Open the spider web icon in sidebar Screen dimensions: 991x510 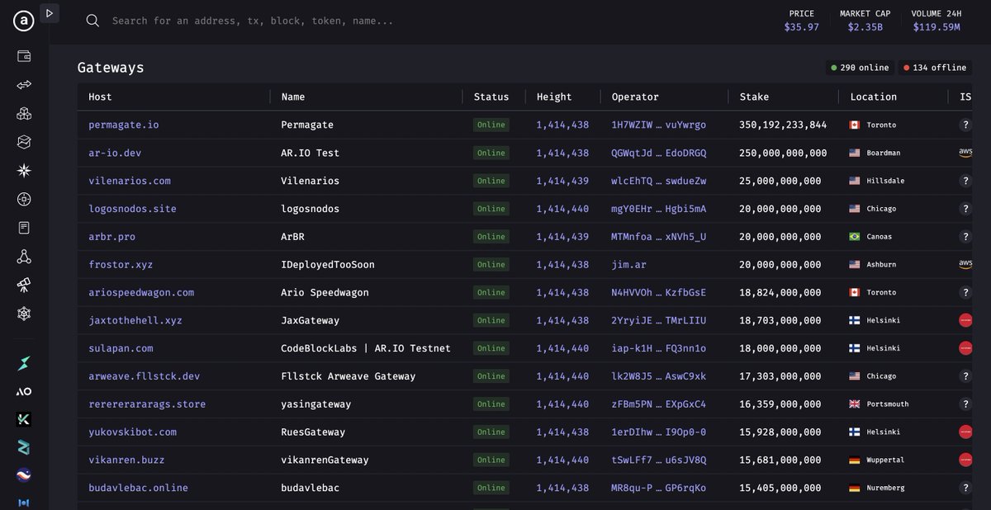point(24,314)
